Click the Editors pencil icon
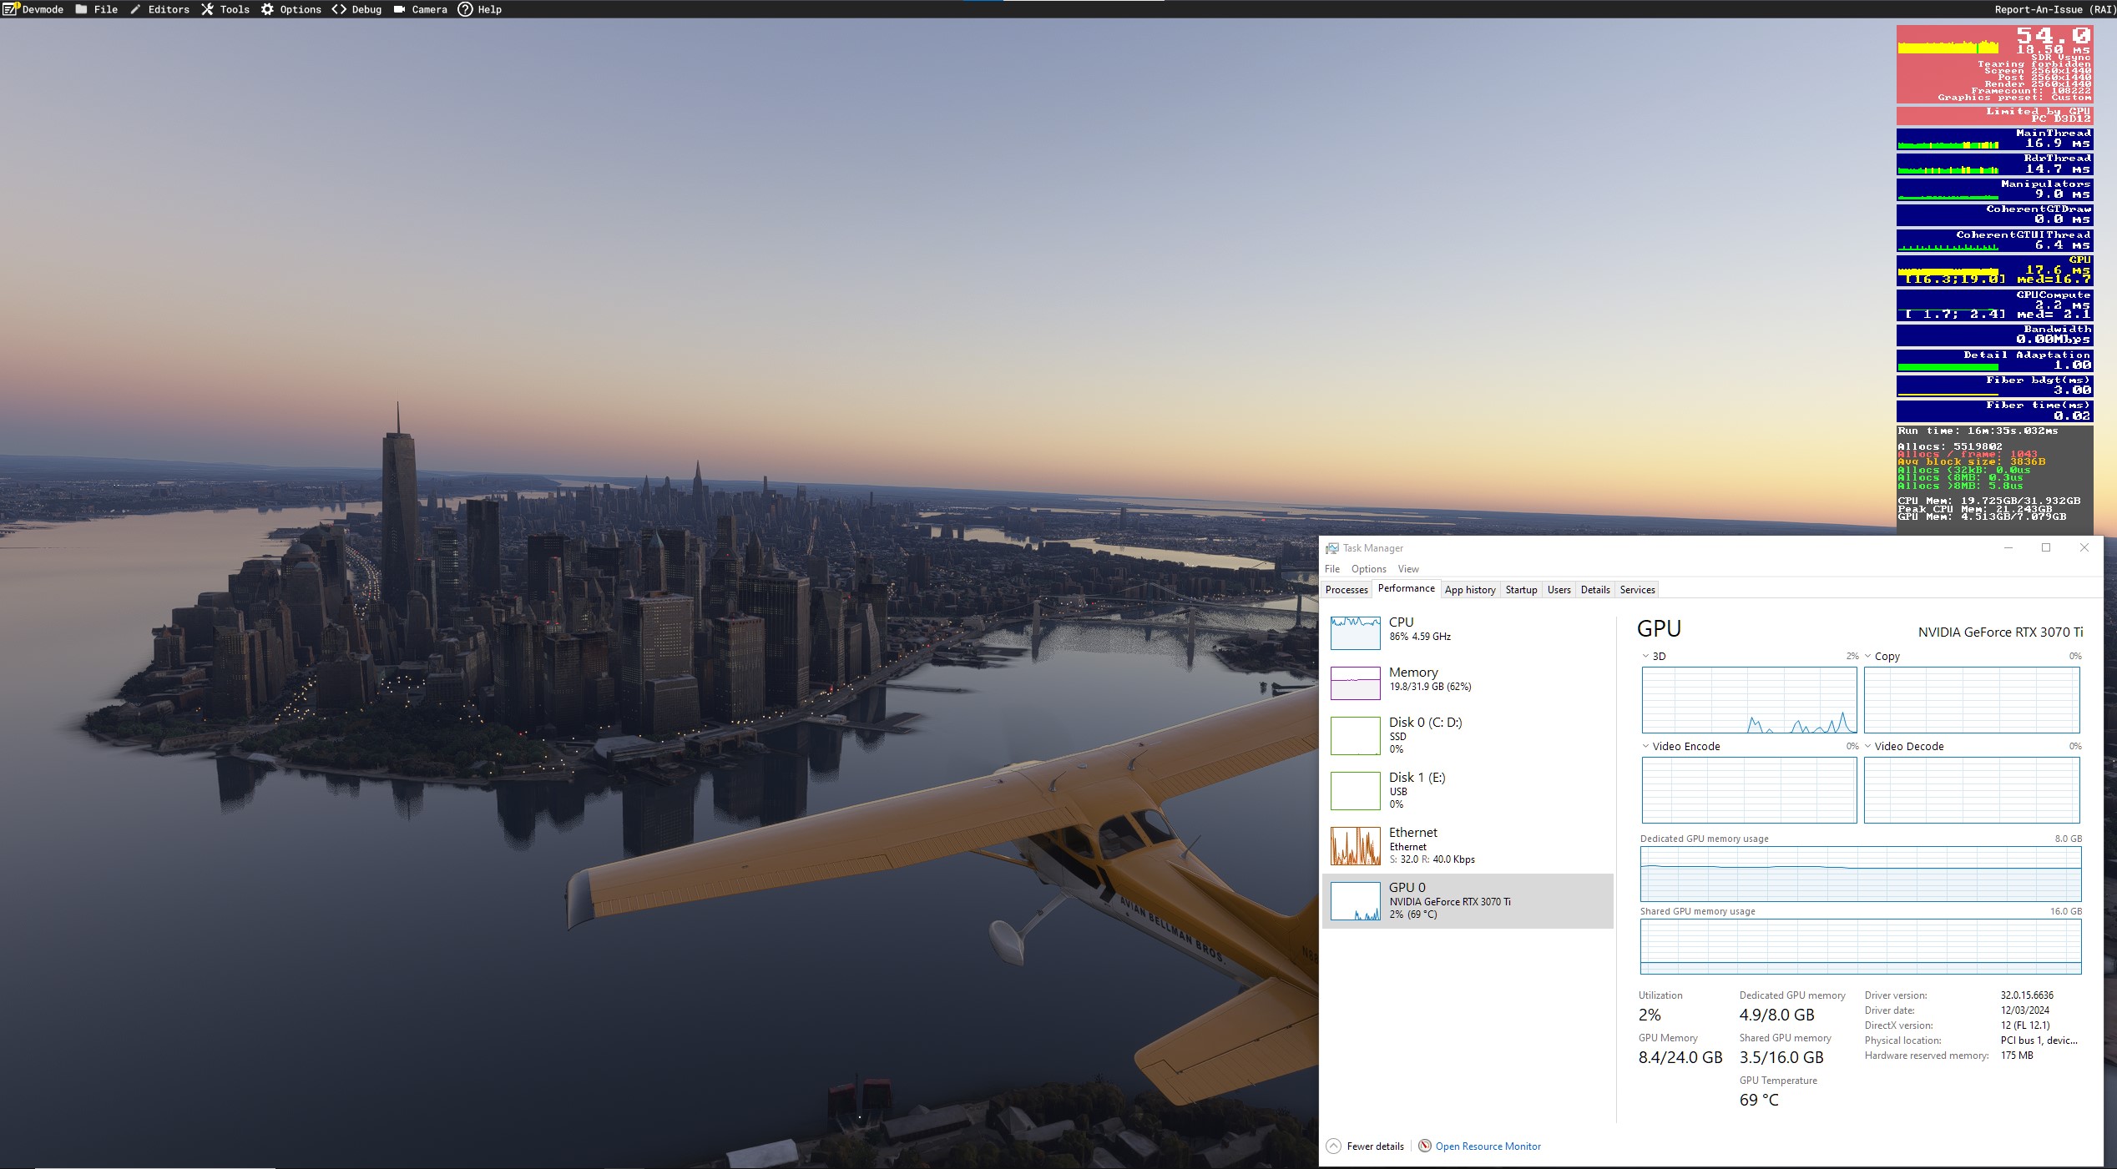The image size is (2117, 1169). [x=135, y=9]
